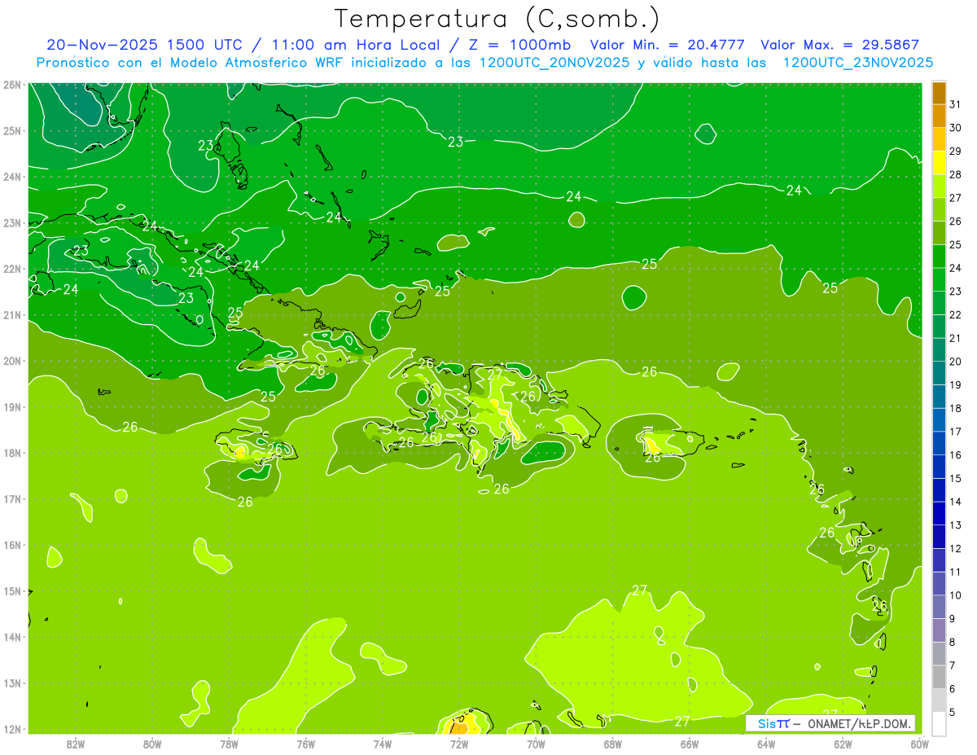The height and width of the screenshot is (755, 977).
Task: Click the '12' label on the color scale
Action: click(955, 548)
